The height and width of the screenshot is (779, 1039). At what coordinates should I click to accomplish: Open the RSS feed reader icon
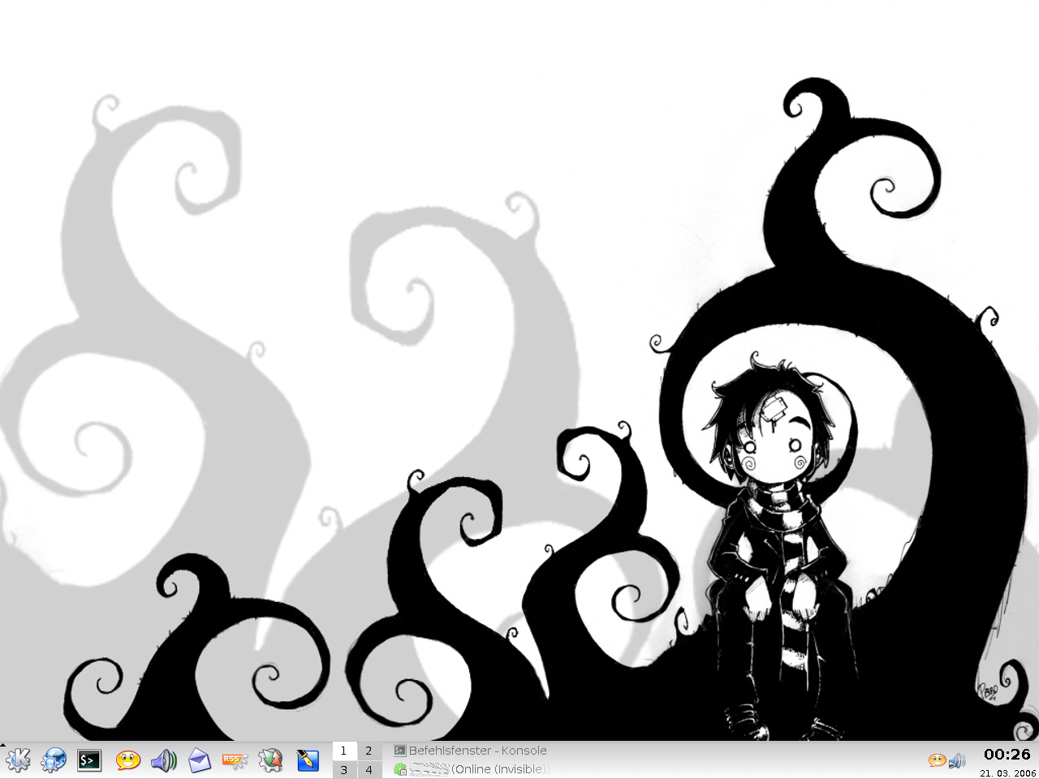235,760
